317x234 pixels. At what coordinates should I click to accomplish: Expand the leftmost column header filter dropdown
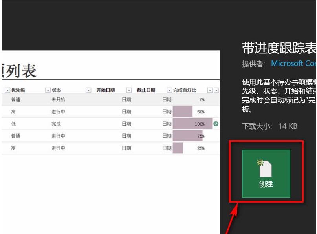click(x=7, y=89)
